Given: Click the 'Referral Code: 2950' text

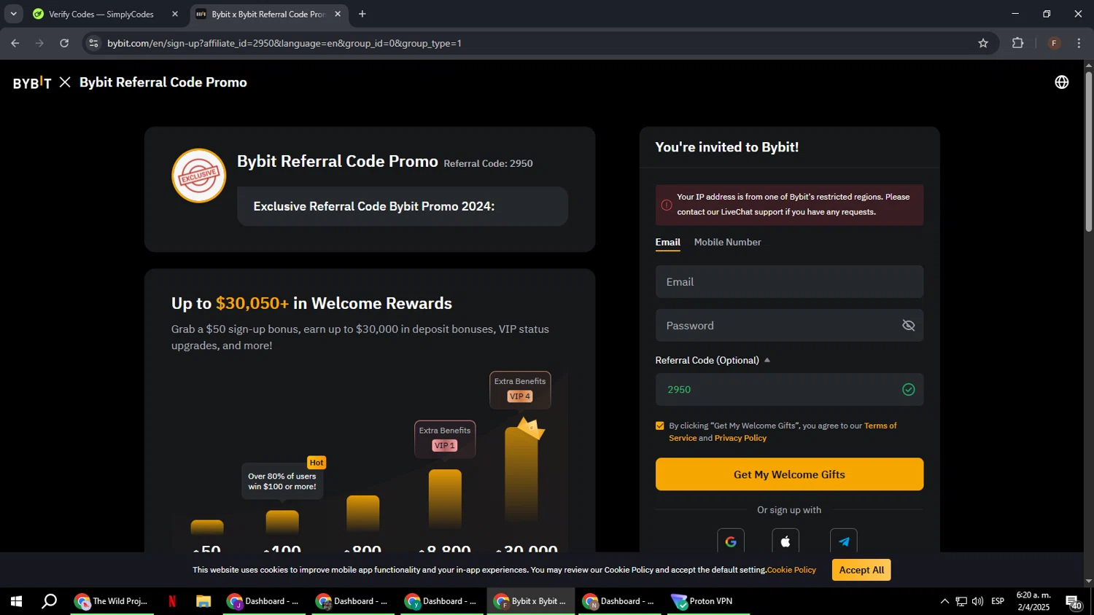Looking at the screenshot, I should [x=488, y=163].
